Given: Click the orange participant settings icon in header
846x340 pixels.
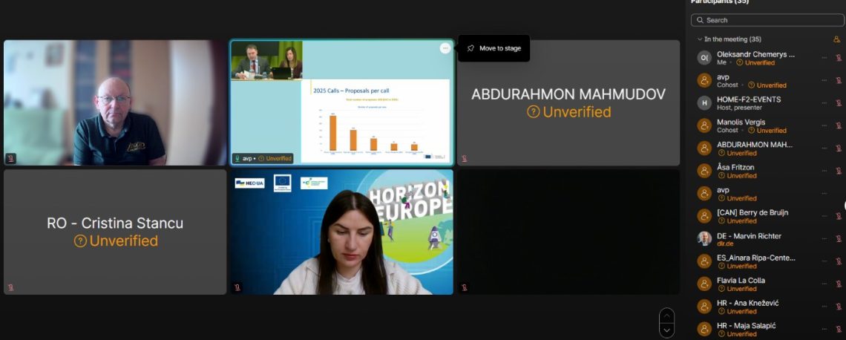Looking at the screenshot, I should (x=837, y=39).
